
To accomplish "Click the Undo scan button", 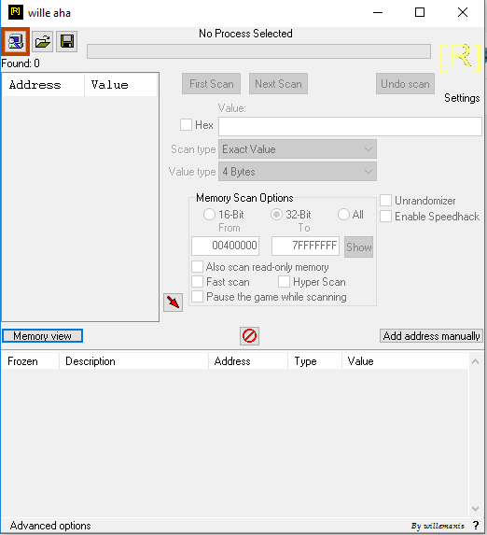I will pyautogui.click(x=405, y=84).
